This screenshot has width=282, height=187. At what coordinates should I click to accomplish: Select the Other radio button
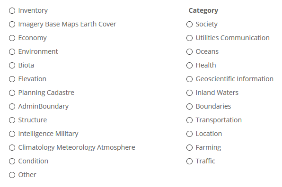(x=12, y=175)
